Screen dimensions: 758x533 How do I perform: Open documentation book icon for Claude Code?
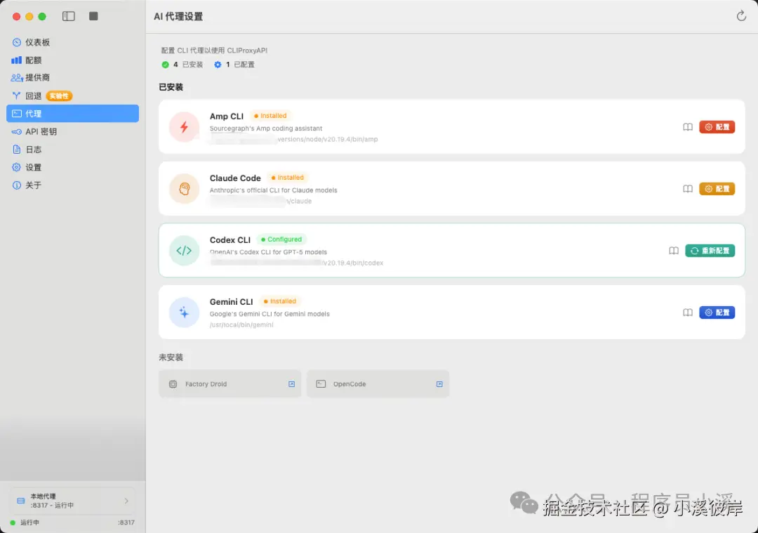click(688, 189)
